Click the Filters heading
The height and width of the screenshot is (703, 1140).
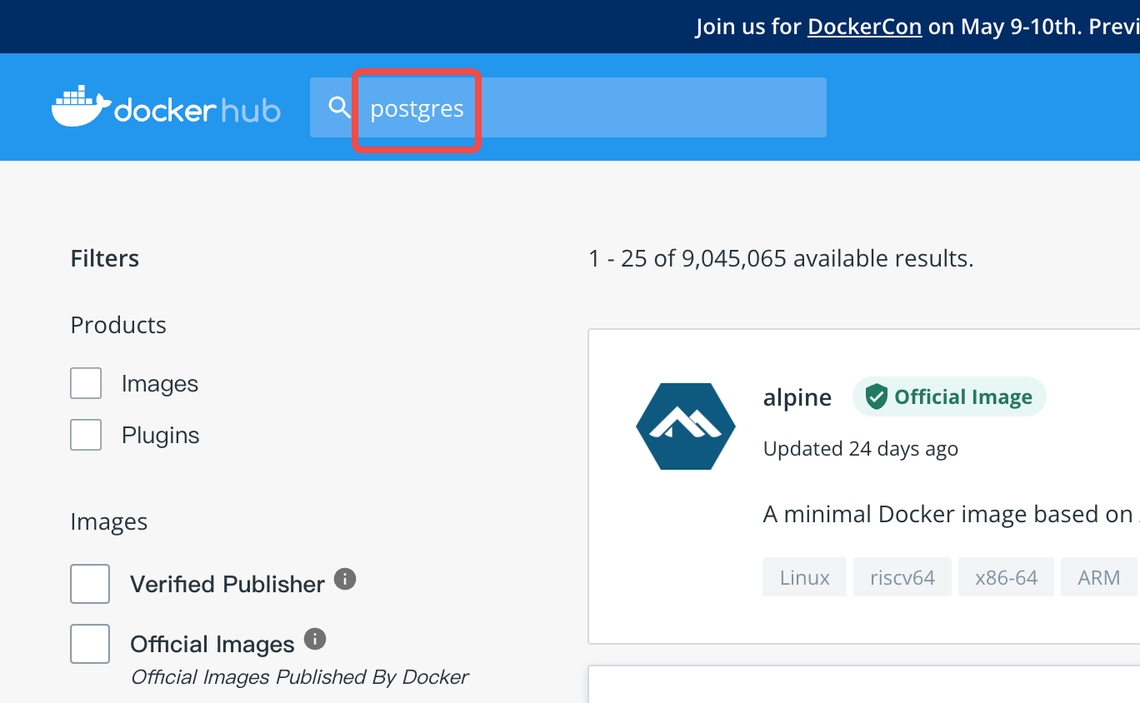[x=105, y=259]
